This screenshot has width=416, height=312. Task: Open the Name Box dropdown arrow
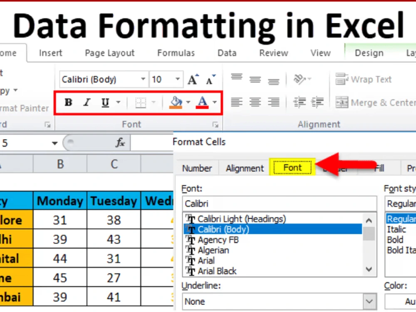54,143
